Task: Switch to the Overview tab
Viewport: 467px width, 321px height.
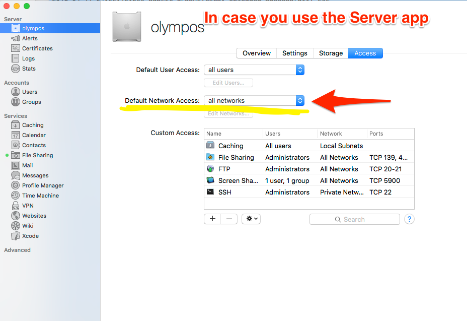Action: click(x=257, y=53)
